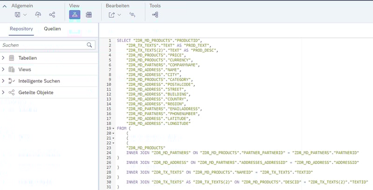The image size is (373, 190).
Task: Click the format SQL icon under Bearbeiten
Action: click(132, 15)
